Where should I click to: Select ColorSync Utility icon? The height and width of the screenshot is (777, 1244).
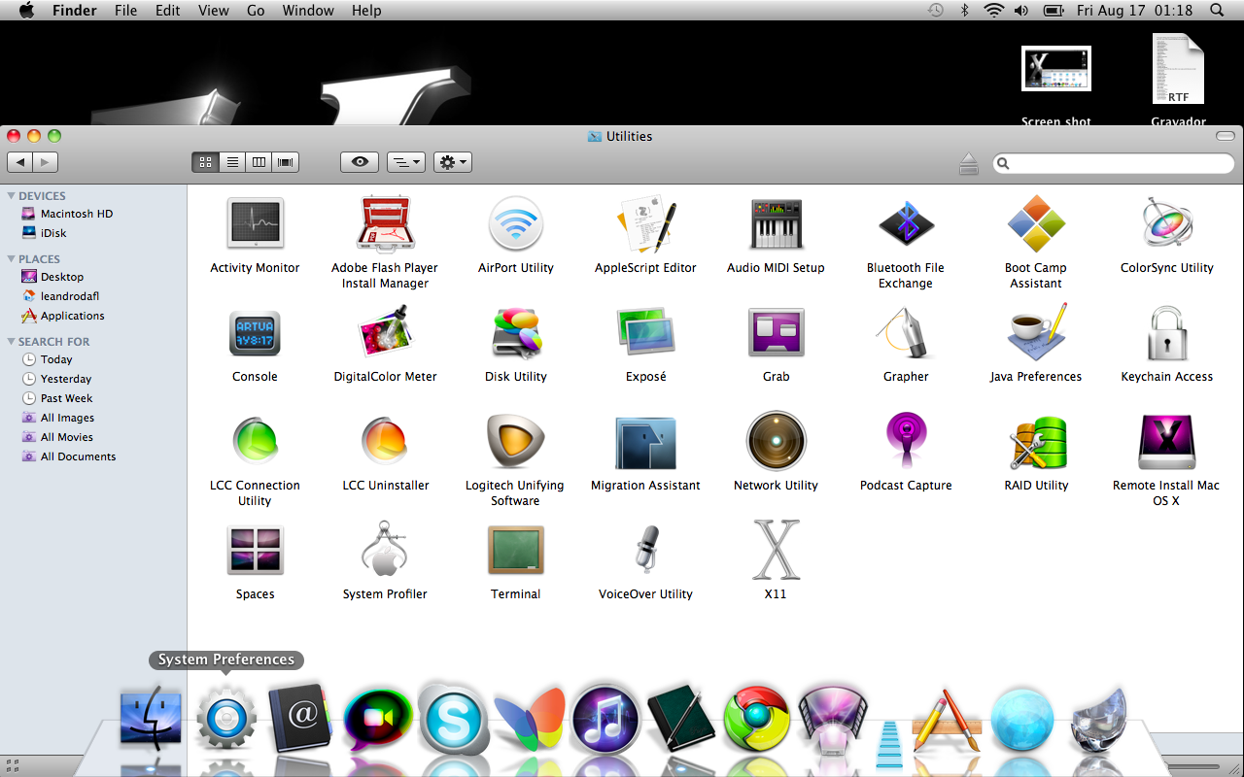tap(1166, 224)
